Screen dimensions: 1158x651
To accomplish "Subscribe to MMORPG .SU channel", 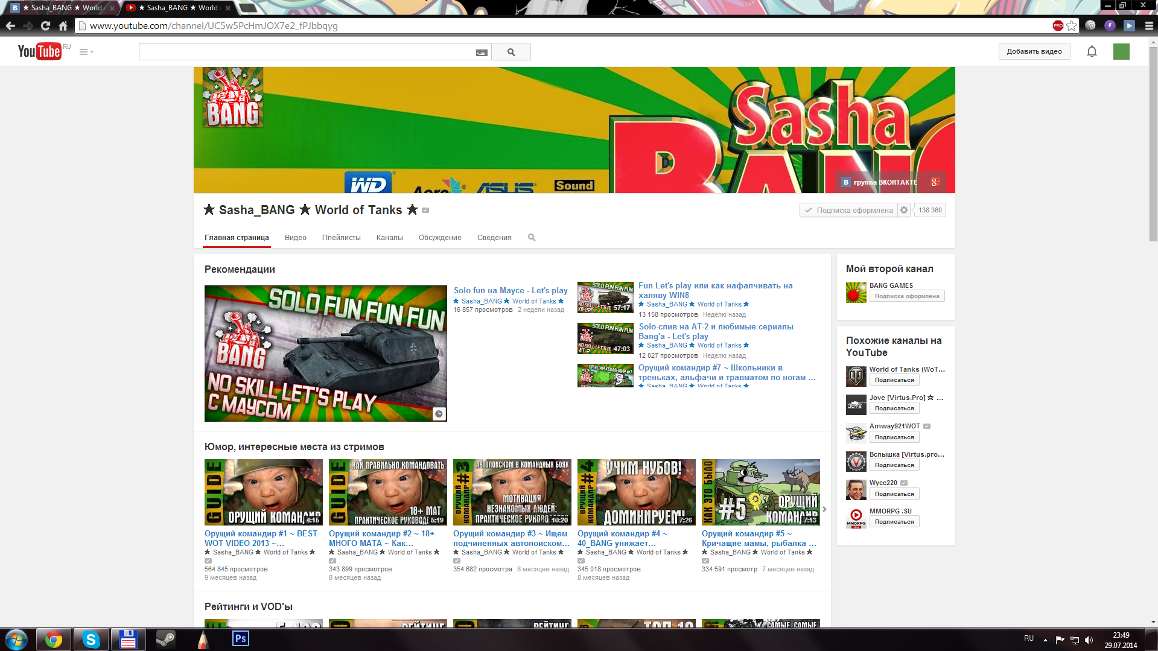I will point(894,522).
